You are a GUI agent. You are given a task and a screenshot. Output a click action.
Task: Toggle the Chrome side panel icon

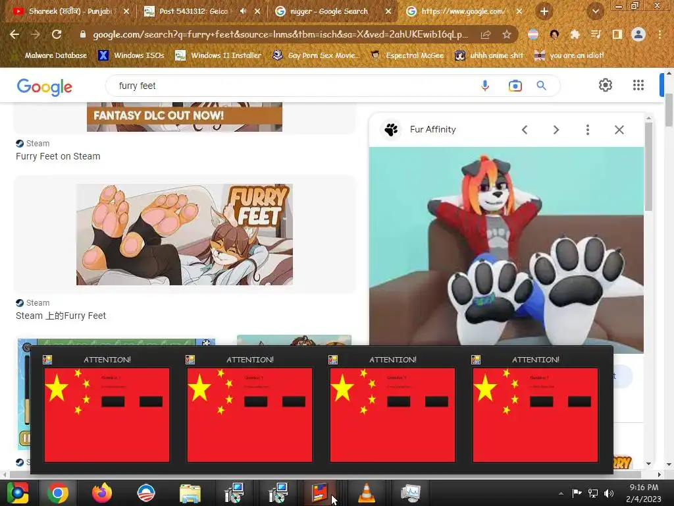pyautogui.click(x=617, y=34)
